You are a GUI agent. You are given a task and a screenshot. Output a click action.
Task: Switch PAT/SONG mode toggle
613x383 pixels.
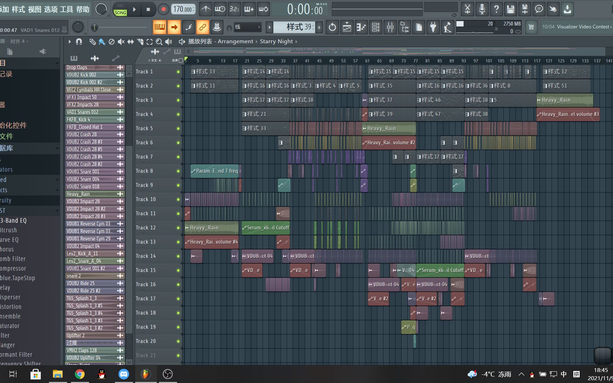point(120,10)
